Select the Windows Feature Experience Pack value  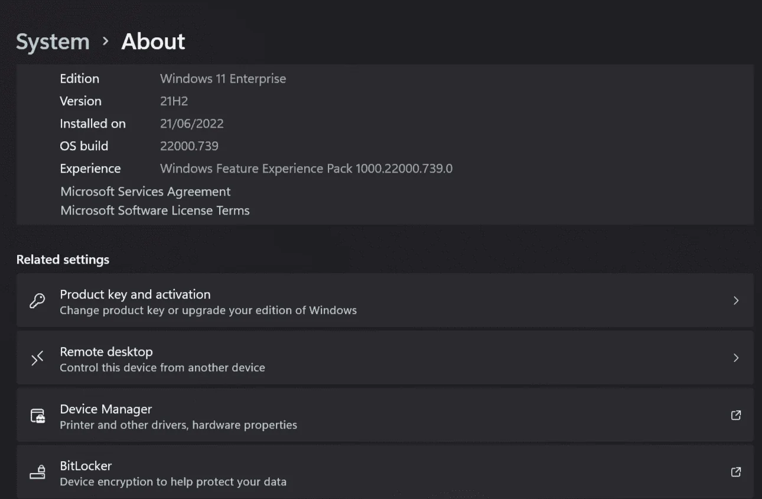click(306, 169)
